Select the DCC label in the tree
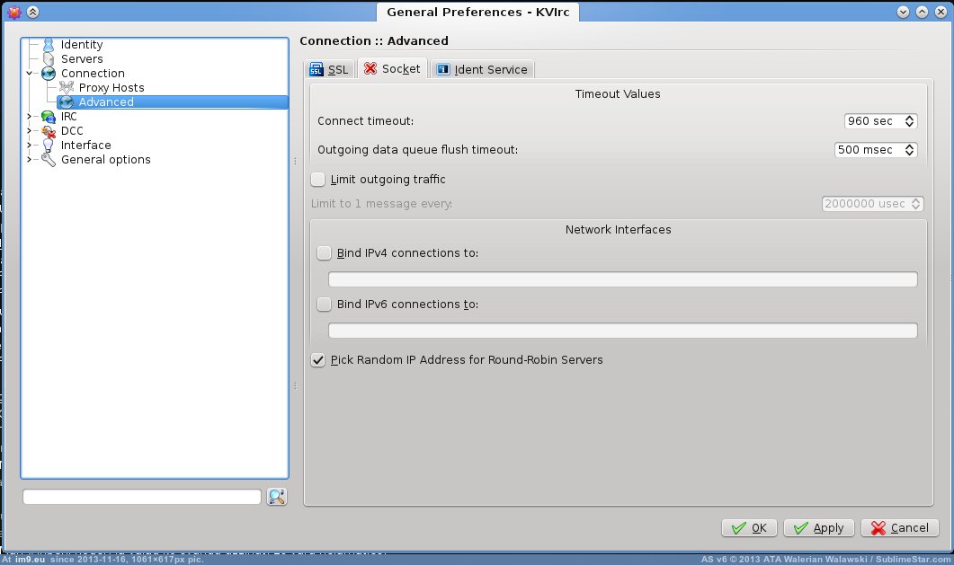The image size is (954, 565). coord(72,130)
